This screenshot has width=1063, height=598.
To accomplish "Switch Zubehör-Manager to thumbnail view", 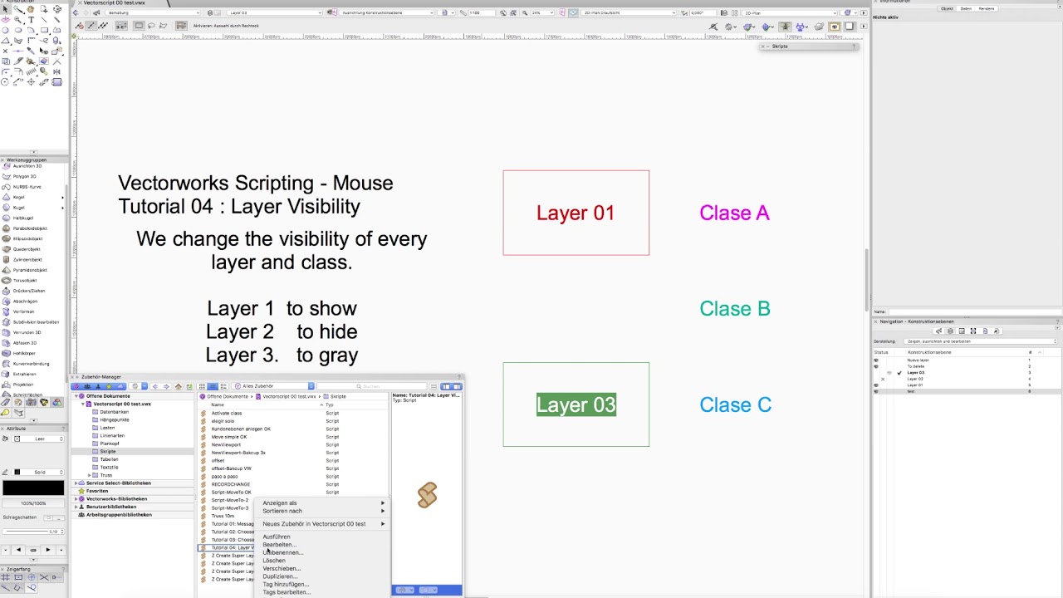I will (x=202, y=386).
